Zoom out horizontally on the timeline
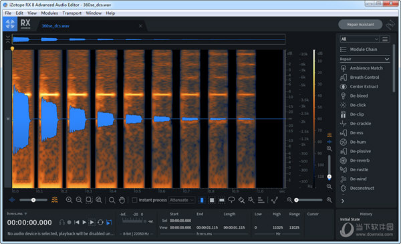The height and width of the screenshot is (244, 401). point(79,200)
